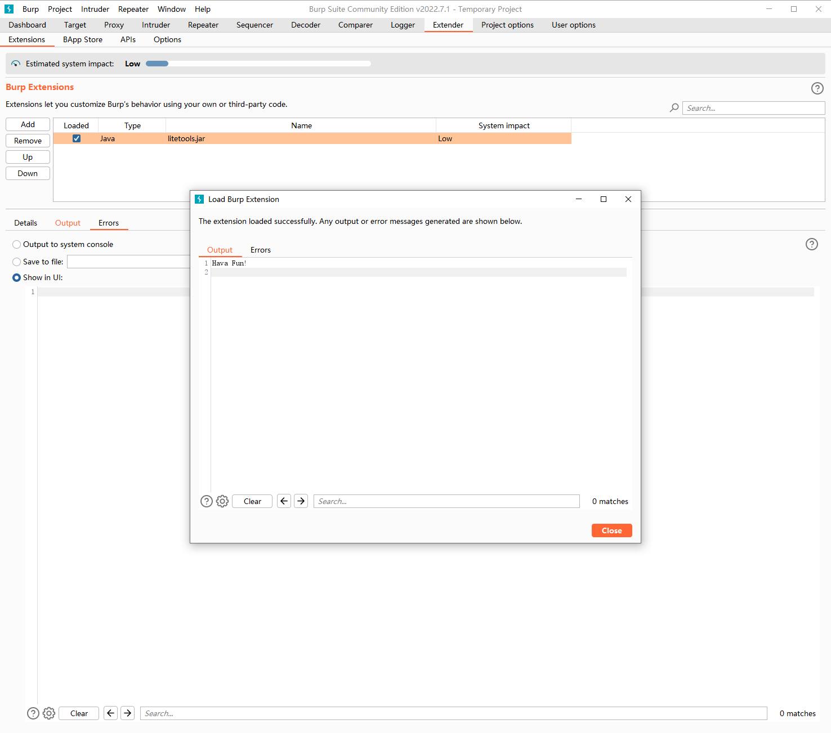Viewport: 831px width, 733px height.
Task: Focus the bottom panel Search field
Action: (454, 713)
